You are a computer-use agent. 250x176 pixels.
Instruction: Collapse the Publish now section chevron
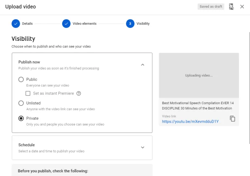pos(143,65)
